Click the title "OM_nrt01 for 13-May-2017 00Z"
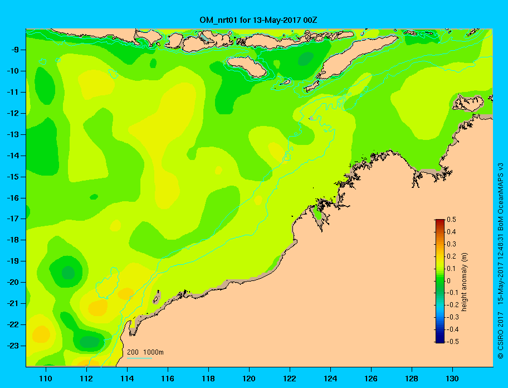 click(258, 21)
